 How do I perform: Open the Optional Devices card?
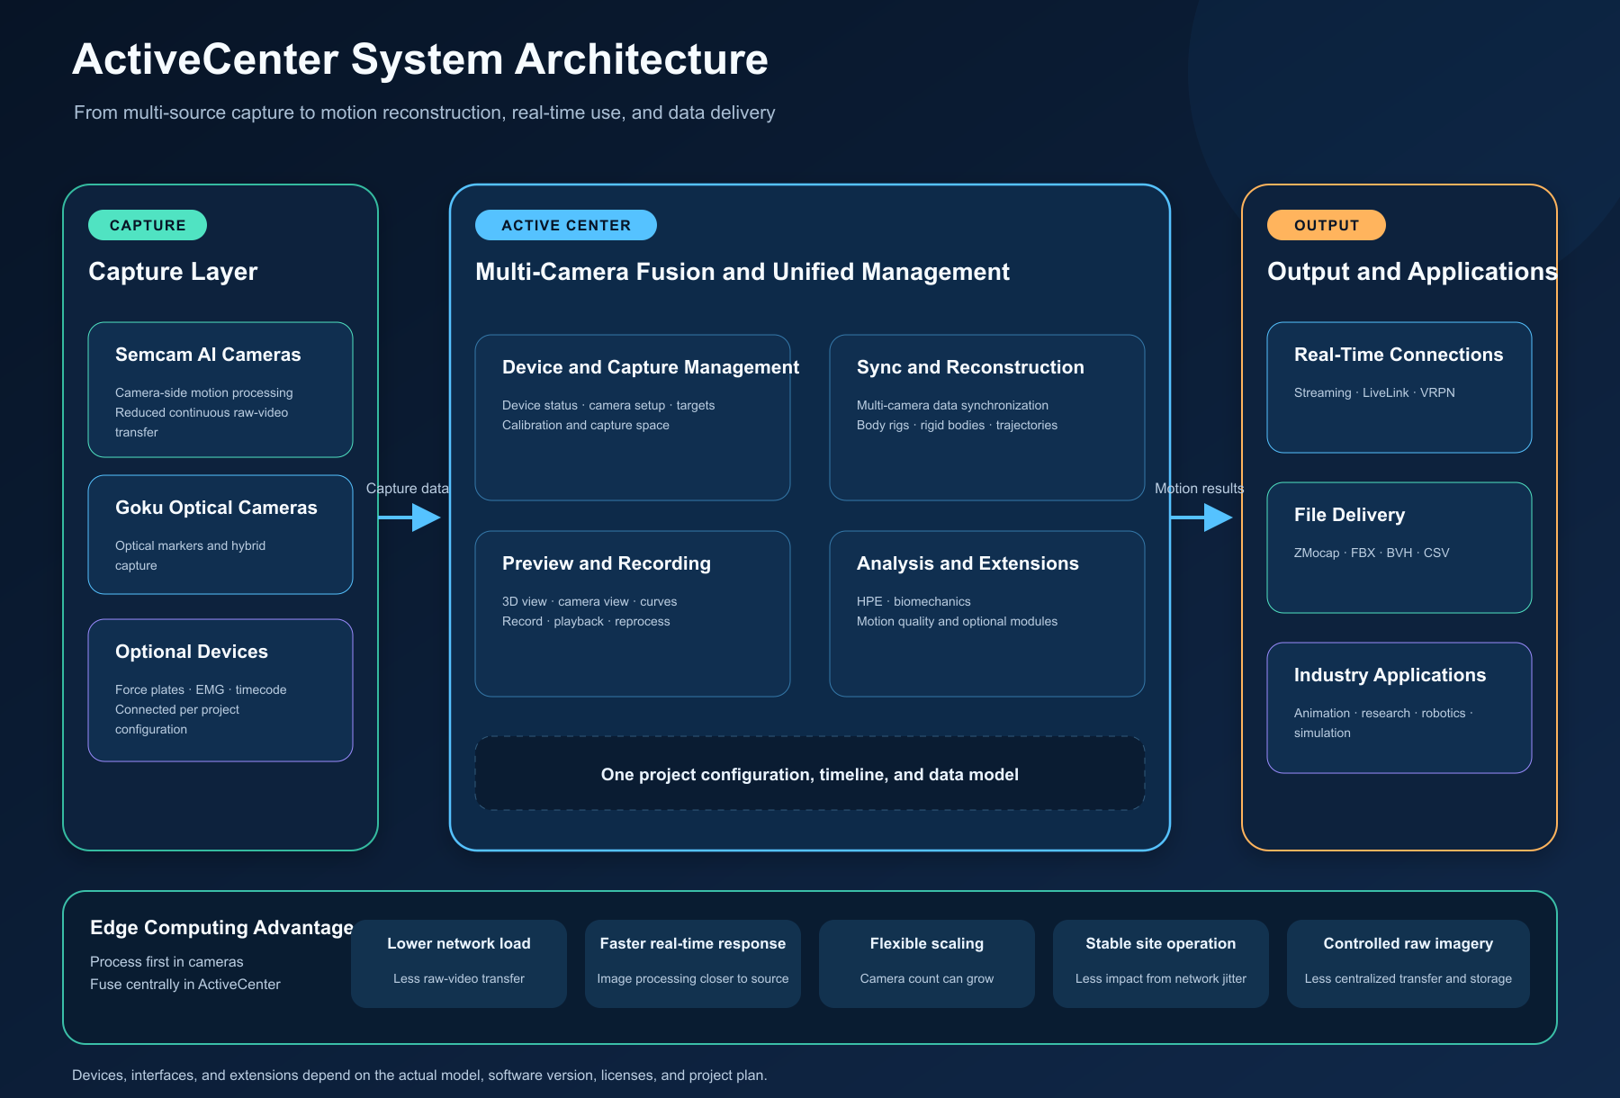pos(220,690)
